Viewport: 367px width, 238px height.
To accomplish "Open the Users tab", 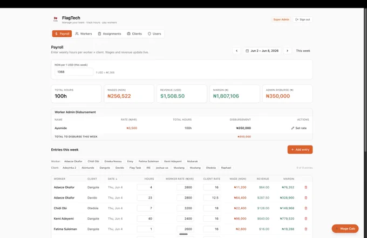I will (154, 34).
